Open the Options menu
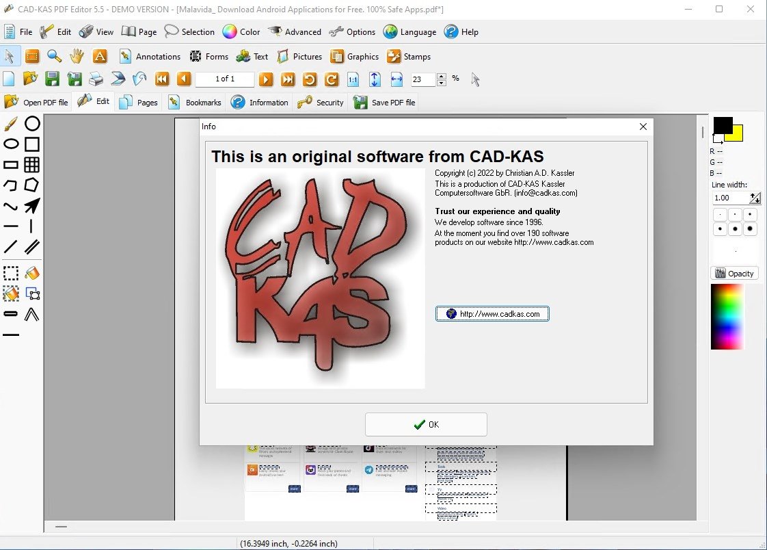 352,31
